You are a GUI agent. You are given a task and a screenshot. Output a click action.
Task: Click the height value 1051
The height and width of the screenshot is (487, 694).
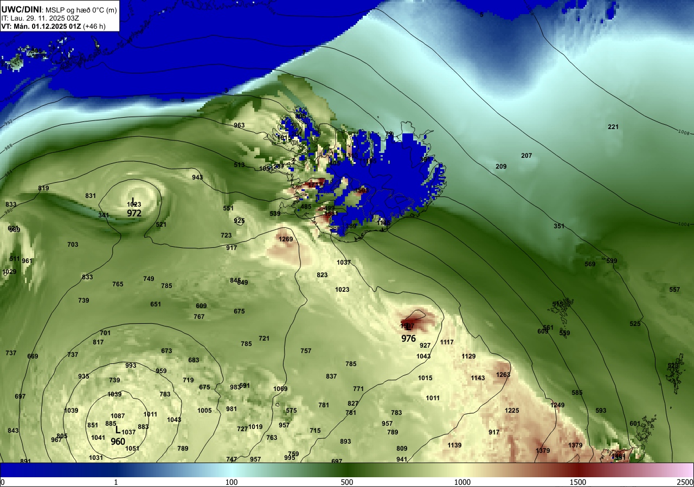click(132, 448)
